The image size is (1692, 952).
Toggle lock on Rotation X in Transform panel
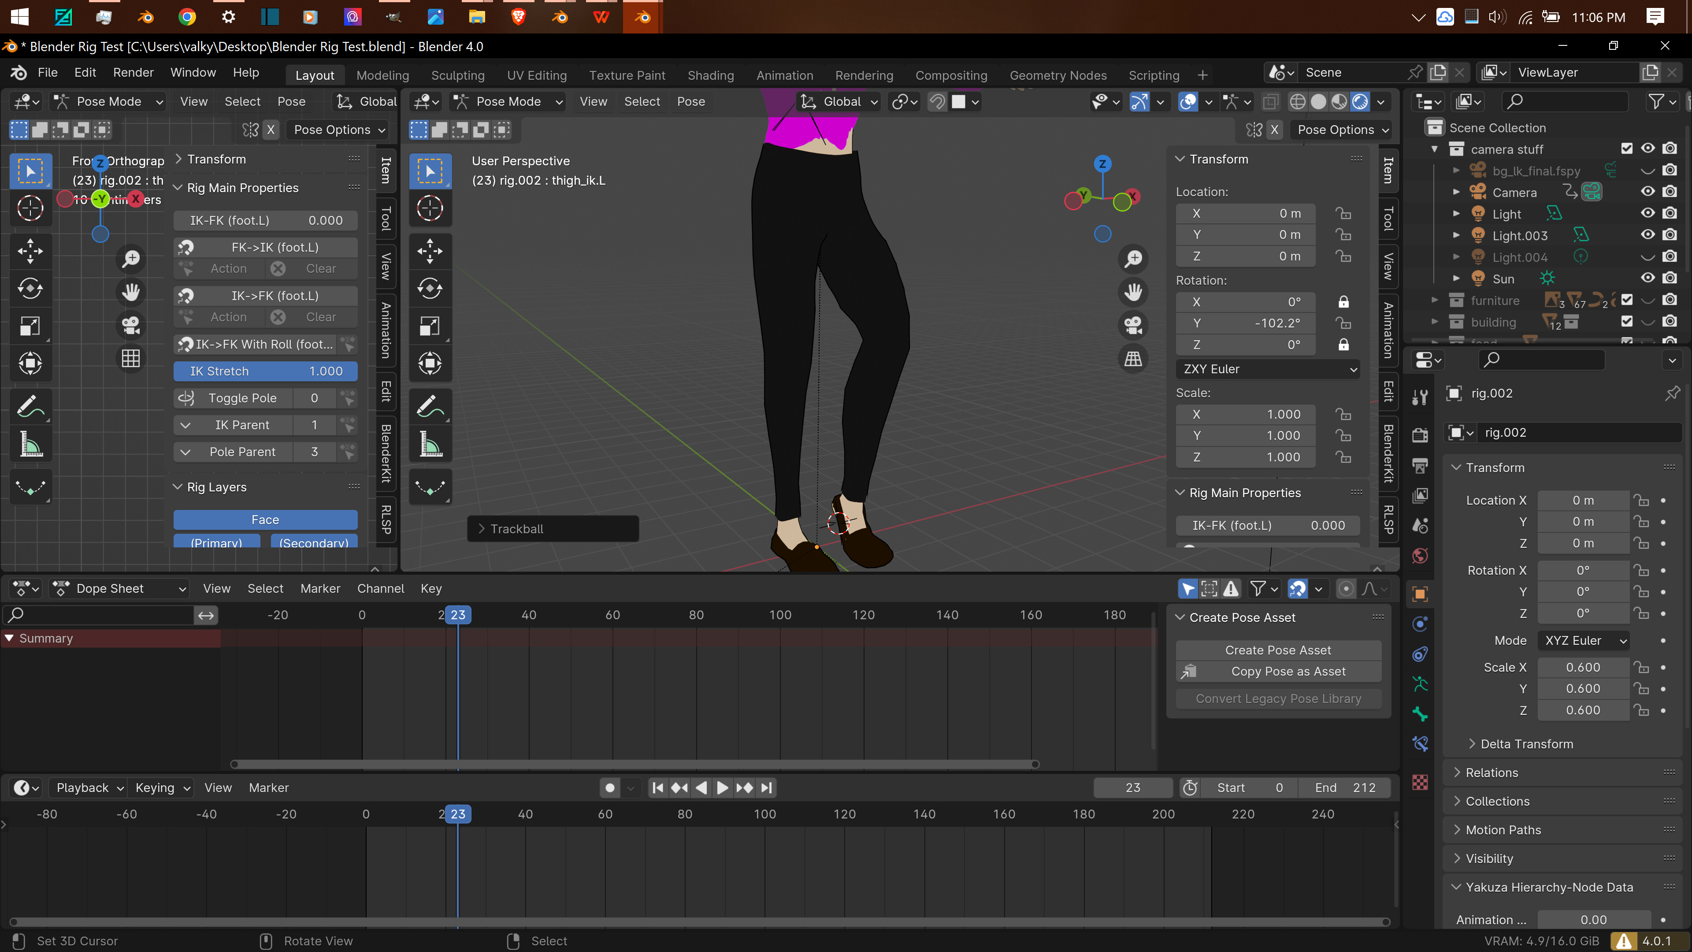tap(1343, 302)
